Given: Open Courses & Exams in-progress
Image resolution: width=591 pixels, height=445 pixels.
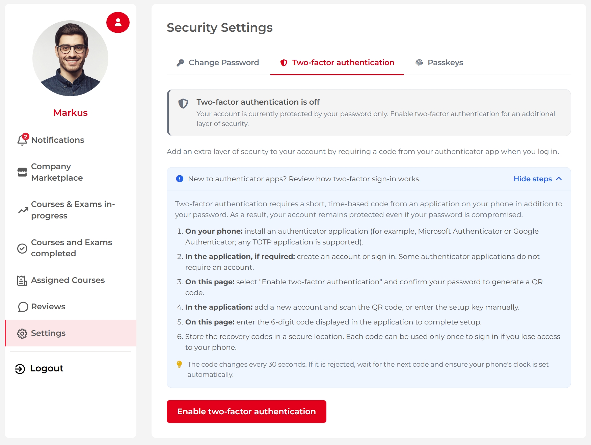Looking at the screenshot, I should click(x=71, y=210).
